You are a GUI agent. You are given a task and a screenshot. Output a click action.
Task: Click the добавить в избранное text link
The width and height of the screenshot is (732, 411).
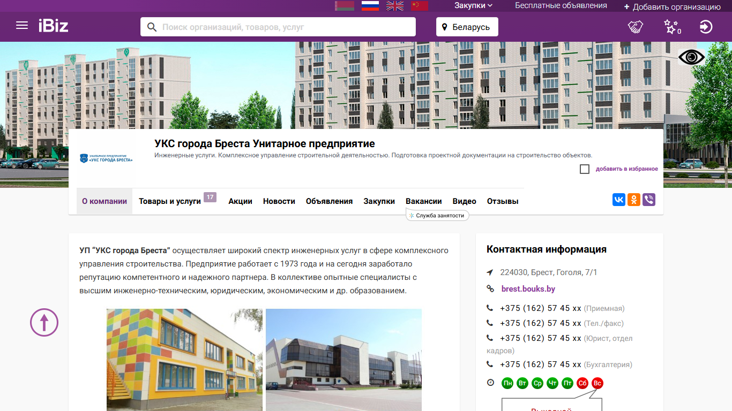click(627, 169)
